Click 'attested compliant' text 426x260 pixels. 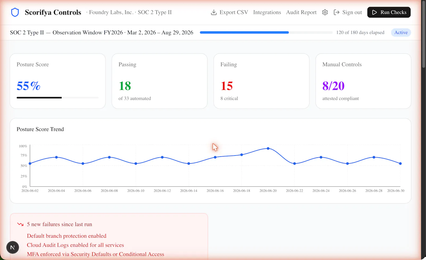coord(341,98)
